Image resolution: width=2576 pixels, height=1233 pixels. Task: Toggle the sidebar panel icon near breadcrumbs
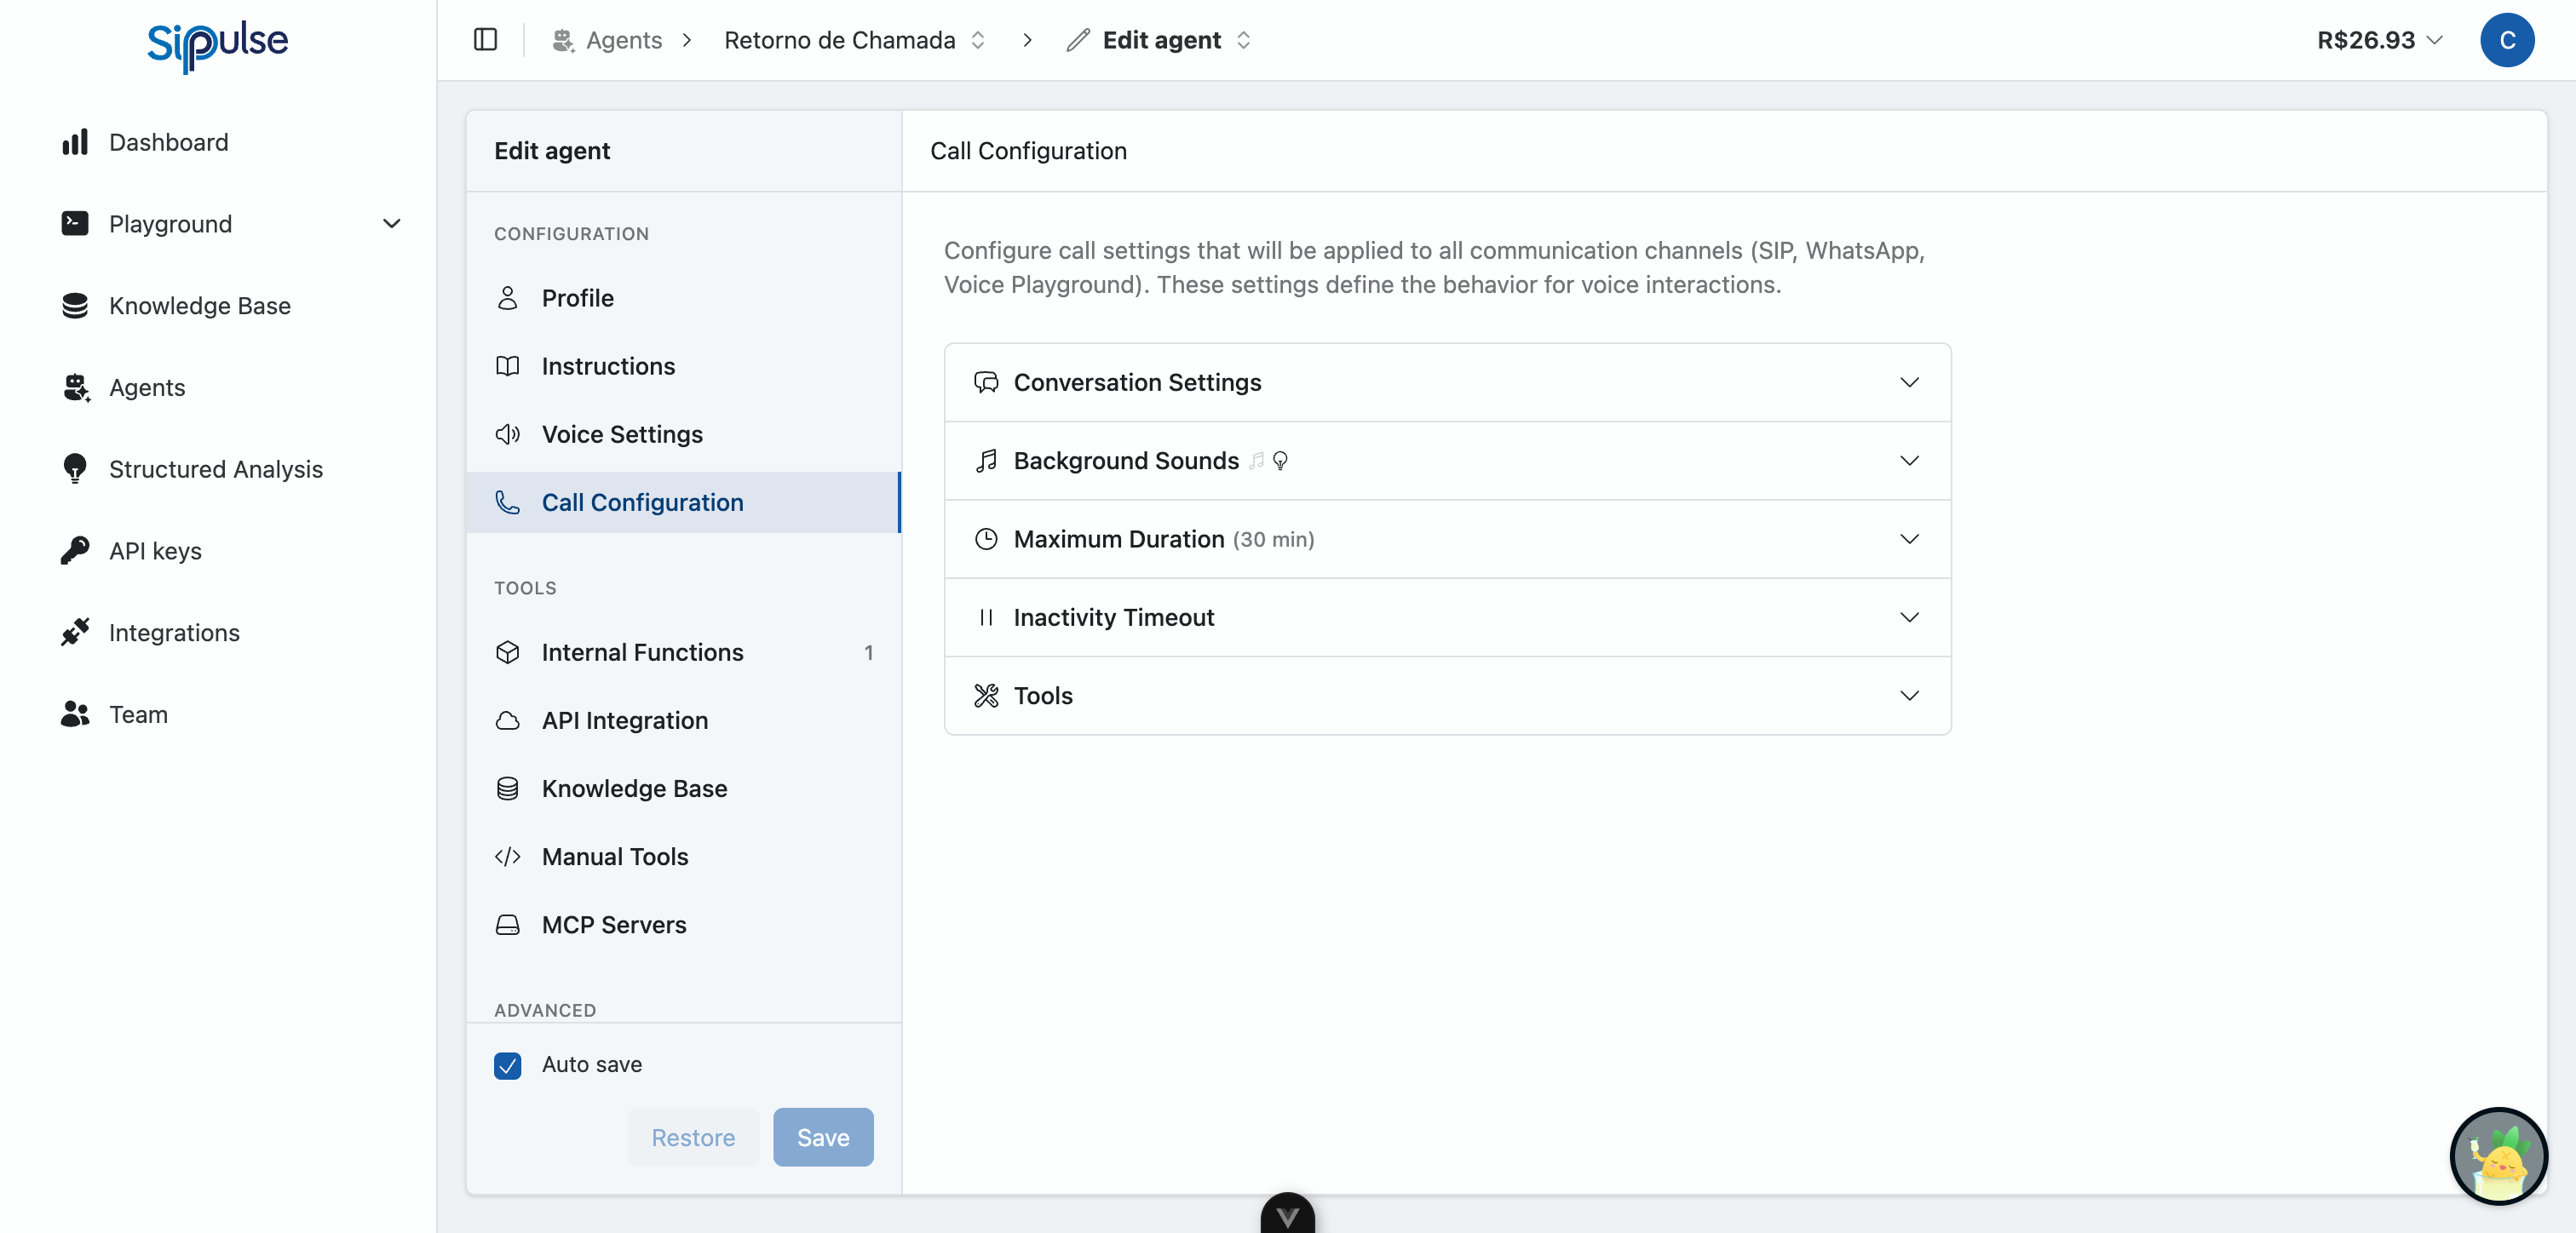[x=486, y=40]
